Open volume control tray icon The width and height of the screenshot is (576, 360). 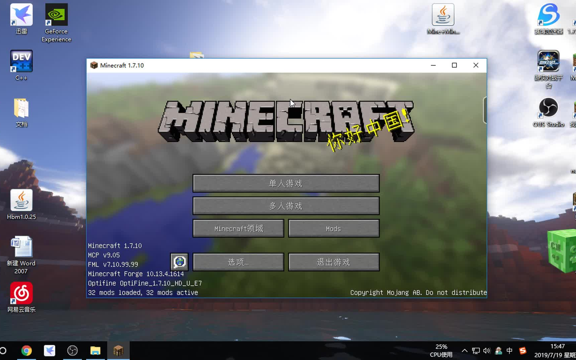(x=487, y=351)
